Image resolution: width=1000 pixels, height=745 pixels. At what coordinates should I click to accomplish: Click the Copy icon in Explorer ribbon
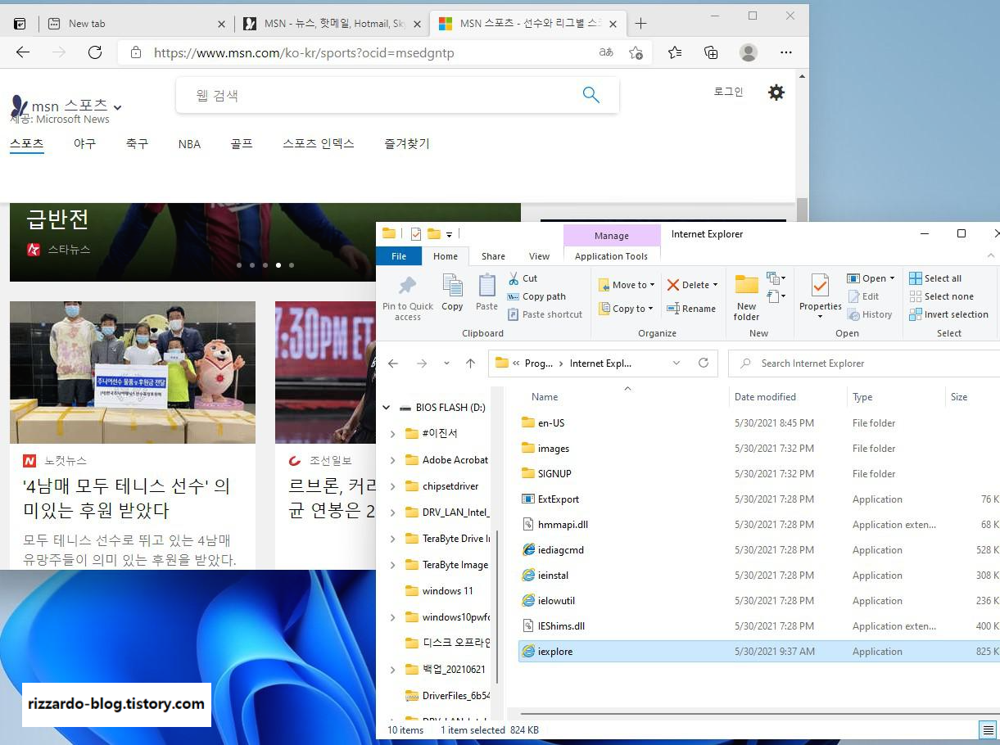tap(452, 292)
